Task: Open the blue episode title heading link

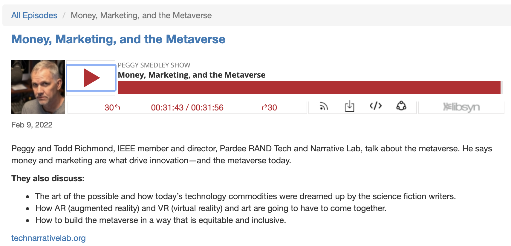Action: [118, 39]
